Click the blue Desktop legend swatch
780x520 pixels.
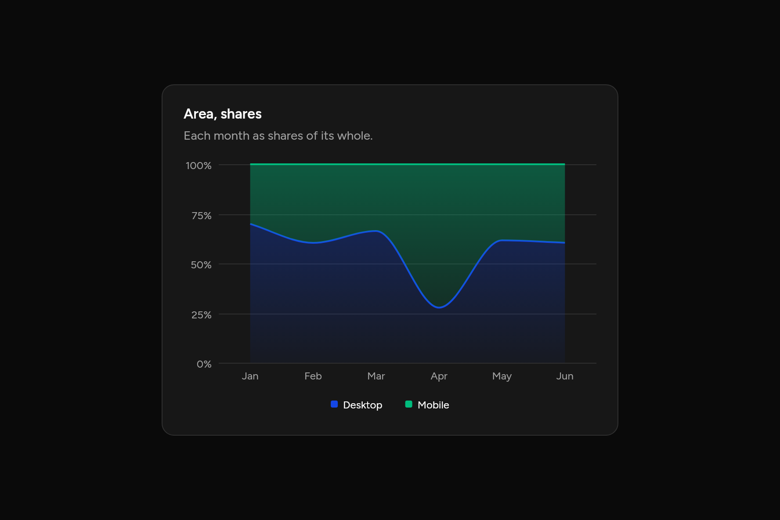(x=334, y=404)
